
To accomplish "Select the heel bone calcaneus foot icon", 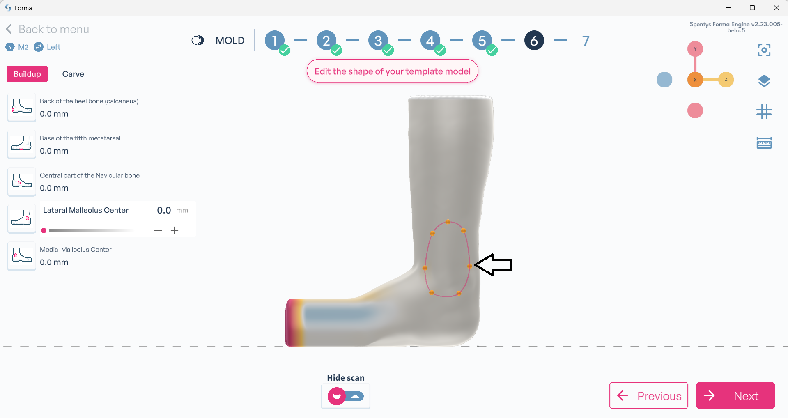I will (x=22, y=108).
